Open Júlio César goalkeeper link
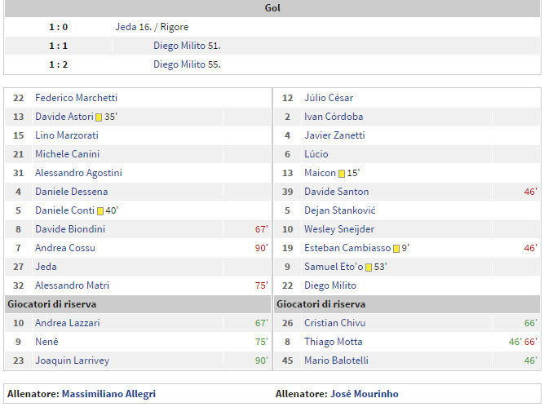Screen dimensions: 544x407 [329, 98]
